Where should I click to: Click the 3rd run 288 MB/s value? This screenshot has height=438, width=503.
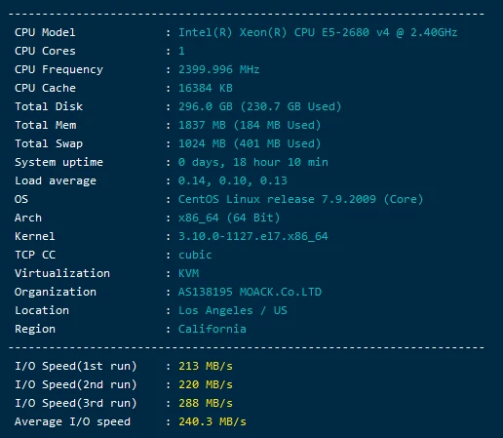click(x=206, y=403)
